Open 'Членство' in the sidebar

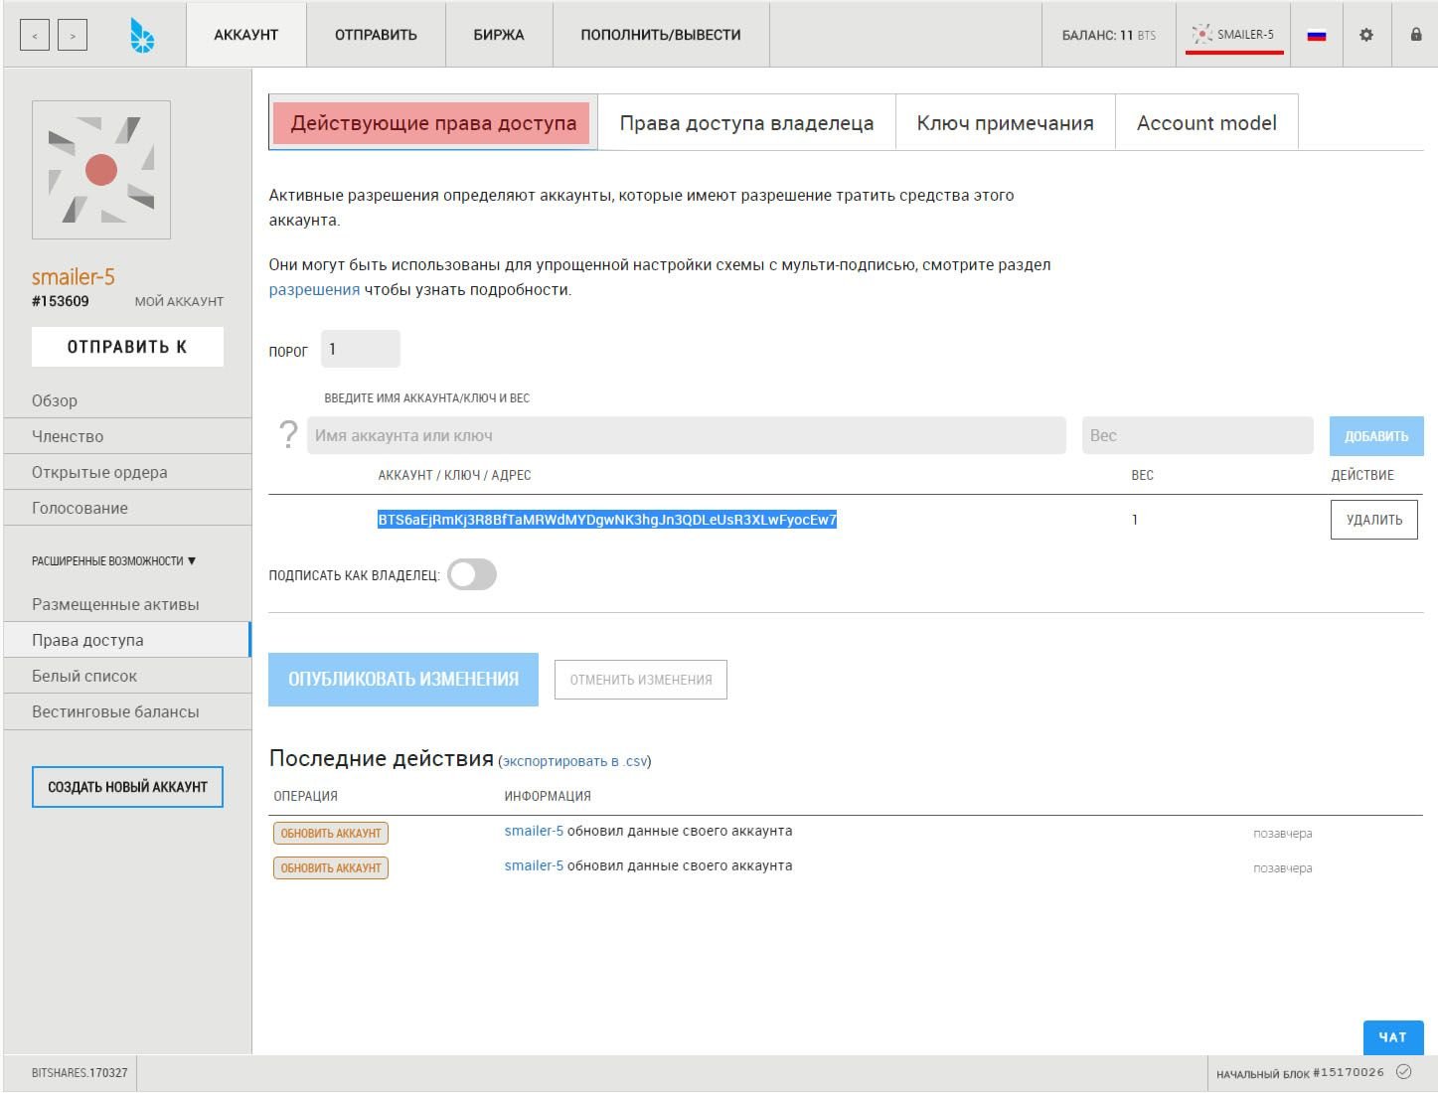[x=127, y=436]
